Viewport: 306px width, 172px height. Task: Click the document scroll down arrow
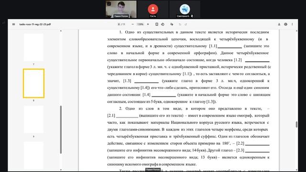(296, 170)
